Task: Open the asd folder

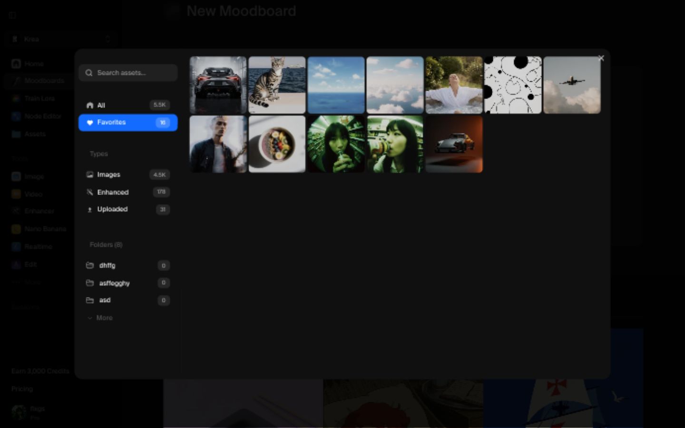Action: coord(128,300)
